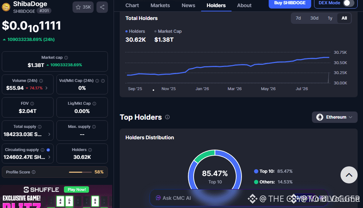
Task: Open the Ethereum network dropdown
Action: tap(334, 117)
